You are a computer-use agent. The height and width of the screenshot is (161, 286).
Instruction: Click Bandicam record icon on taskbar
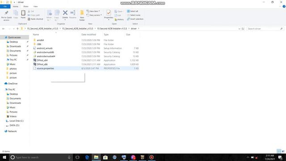[x=151, y=157]
